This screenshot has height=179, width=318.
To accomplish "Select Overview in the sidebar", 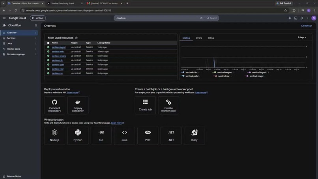I will click(x=19, y=33).
